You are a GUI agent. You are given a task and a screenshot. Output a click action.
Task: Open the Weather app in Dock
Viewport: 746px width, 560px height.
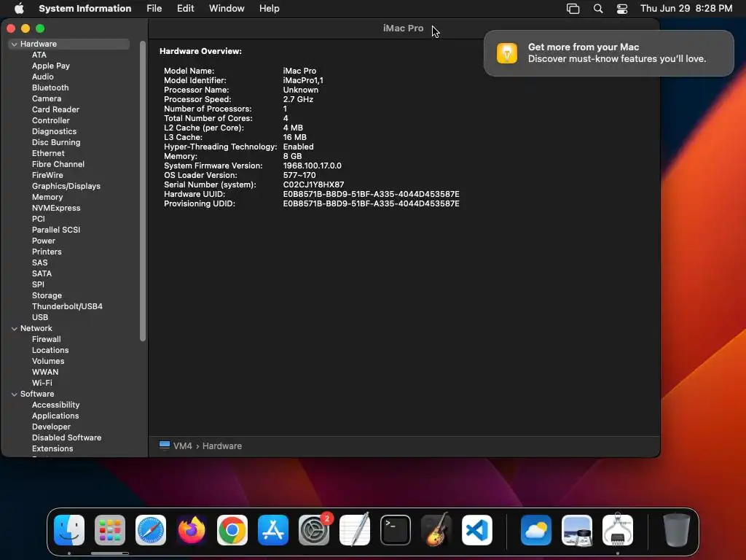click(x=536, y=529)
